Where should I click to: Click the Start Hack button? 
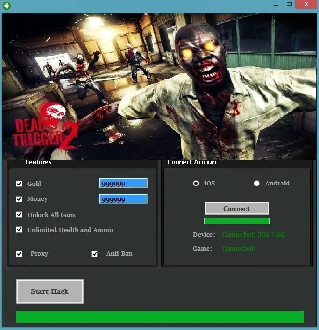(50, 291)
